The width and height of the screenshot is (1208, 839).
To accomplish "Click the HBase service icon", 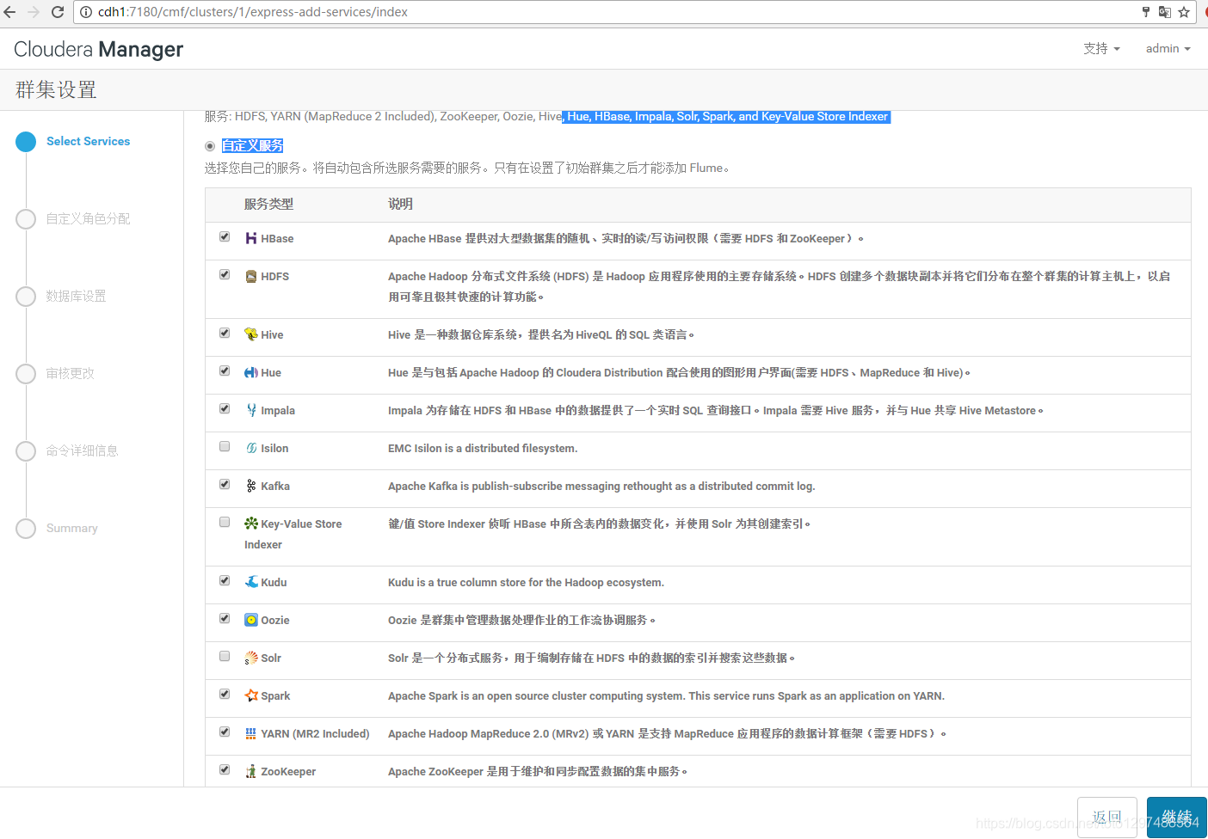I will pos(251,238).
